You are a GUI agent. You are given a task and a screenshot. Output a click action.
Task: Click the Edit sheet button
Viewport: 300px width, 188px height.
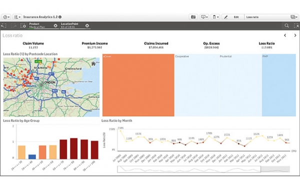pos(233,17)
